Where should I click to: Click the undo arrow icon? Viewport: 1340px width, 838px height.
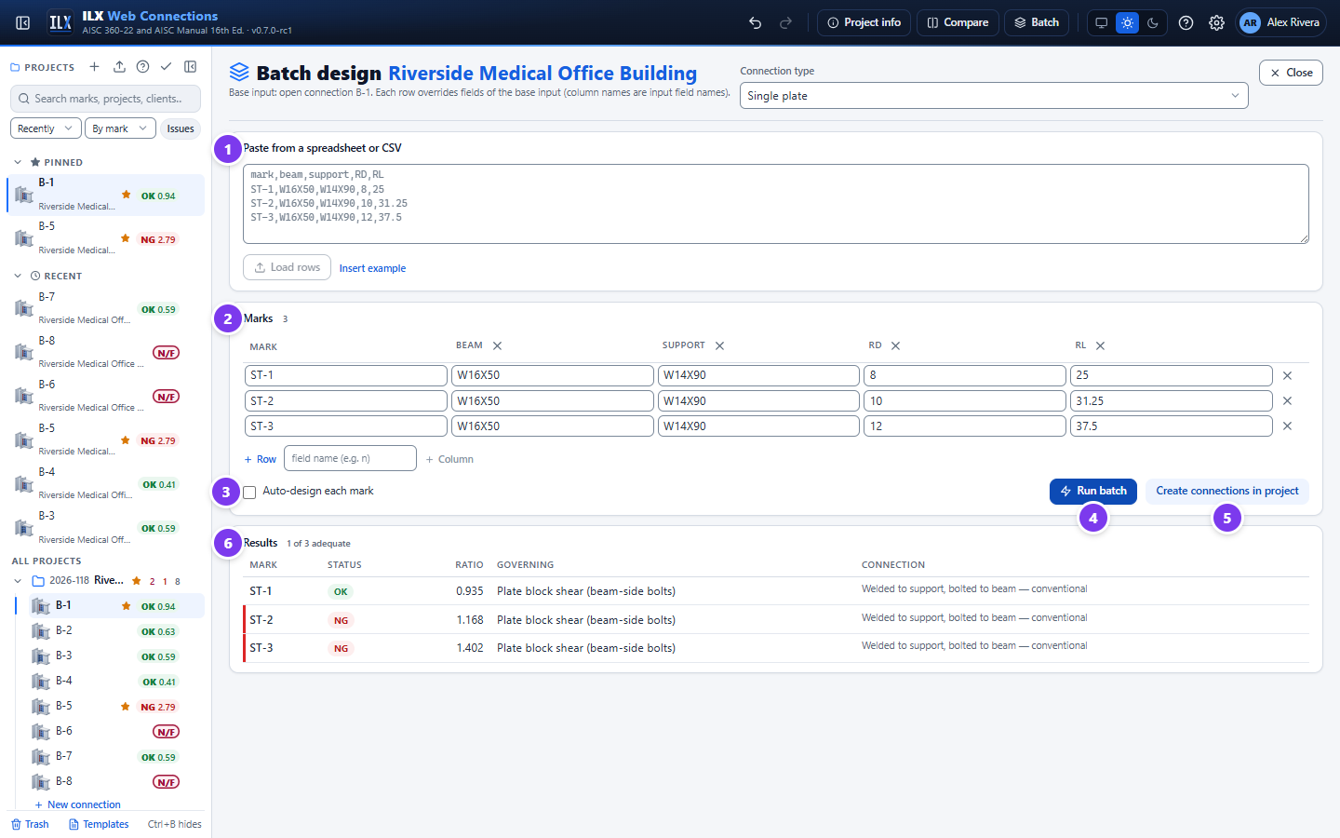click(756, 22)
